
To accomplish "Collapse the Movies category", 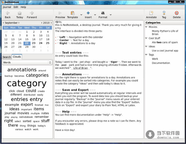I will [146, 27].
